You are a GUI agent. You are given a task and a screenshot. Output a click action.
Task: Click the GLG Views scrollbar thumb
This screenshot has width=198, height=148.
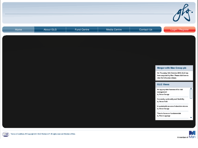coord(191,94)
